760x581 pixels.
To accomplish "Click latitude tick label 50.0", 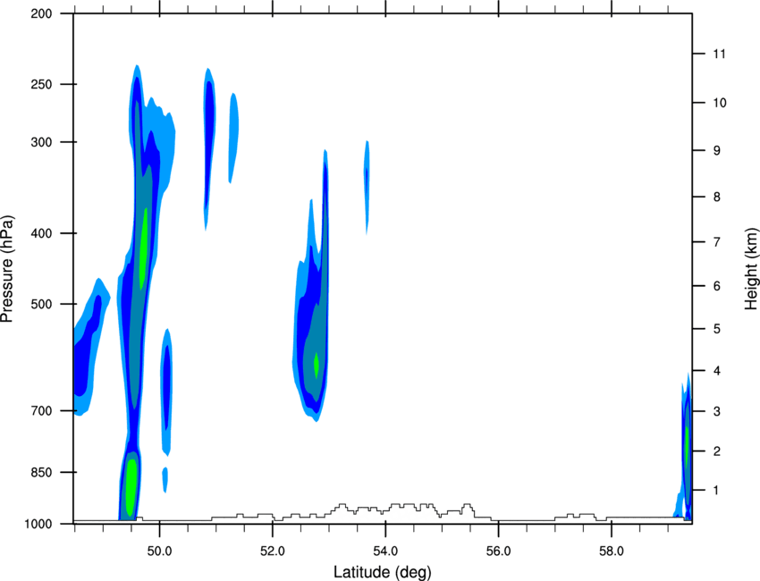I will tap(159, 552).
